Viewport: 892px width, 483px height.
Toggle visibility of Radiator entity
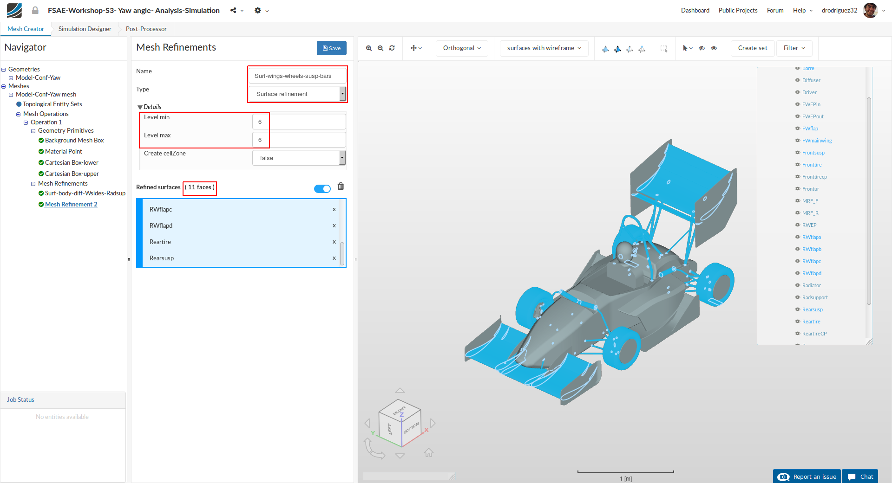(x=798, y=285)
